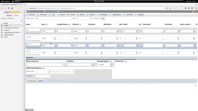
Task: Click the Save button
Action: click(x=41, y=81)
